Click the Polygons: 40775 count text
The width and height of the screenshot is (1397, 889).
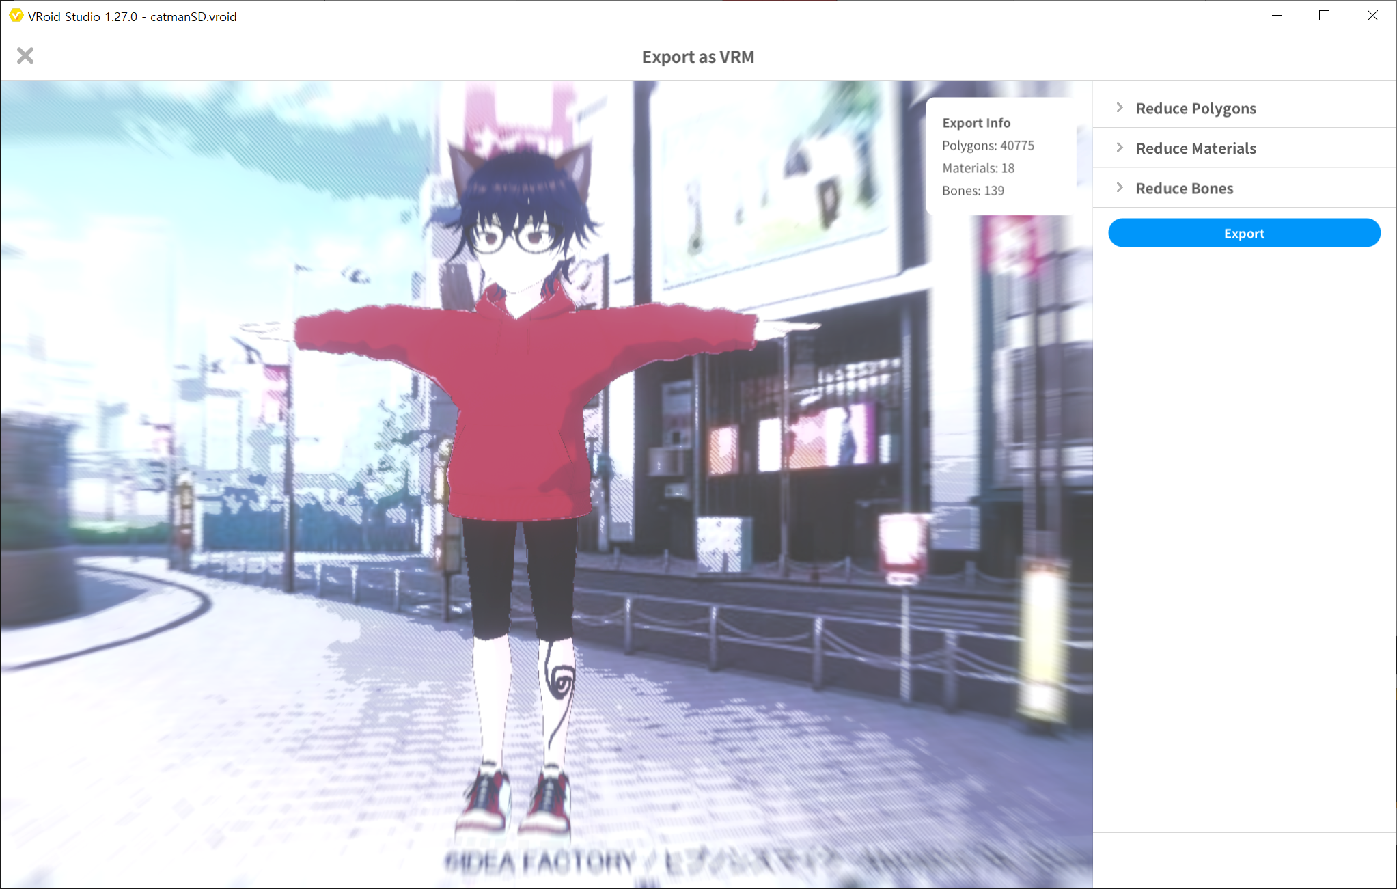click(987, 146)
